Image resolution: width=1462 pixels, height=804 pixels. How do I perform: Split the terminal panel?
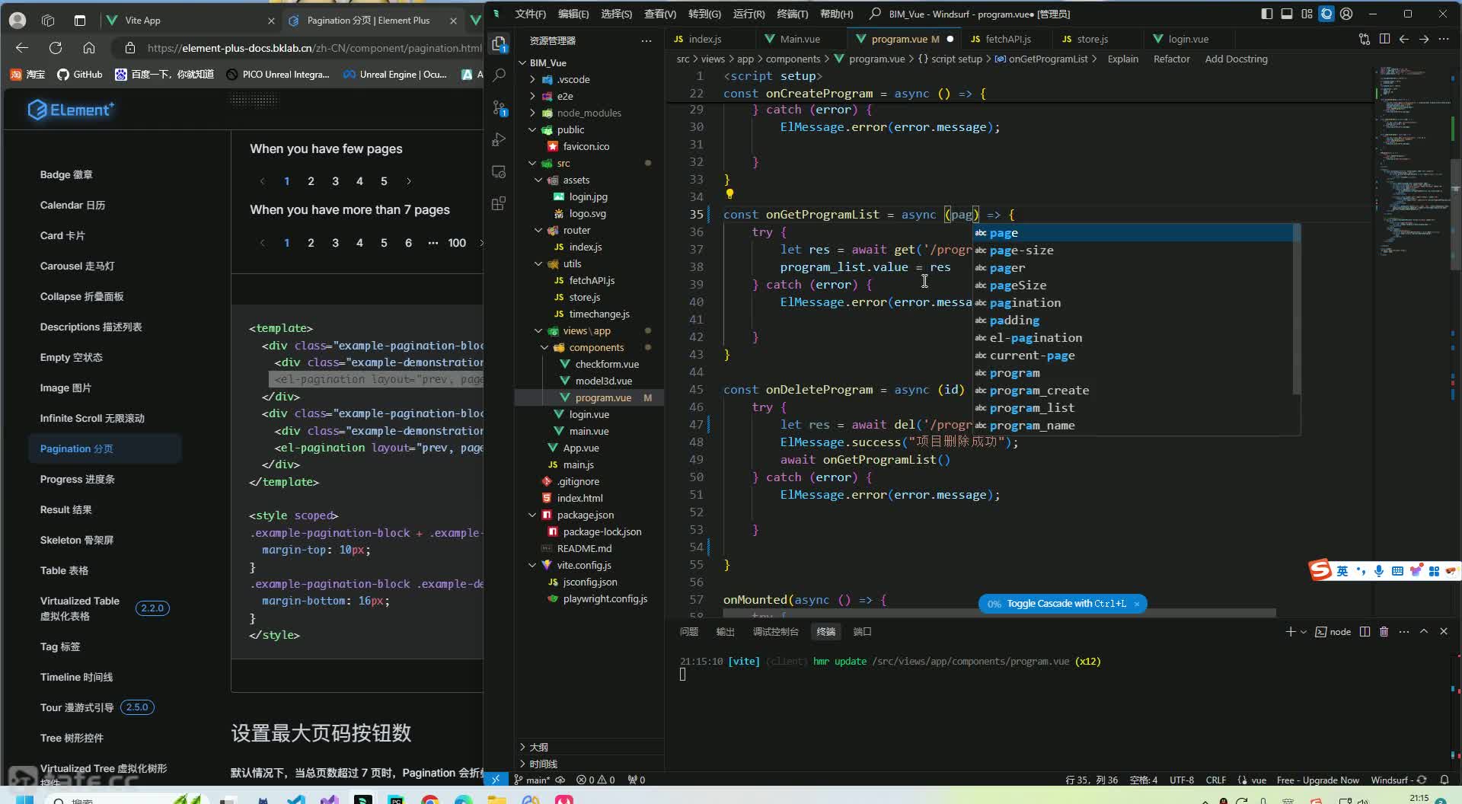coord(1365,631)
